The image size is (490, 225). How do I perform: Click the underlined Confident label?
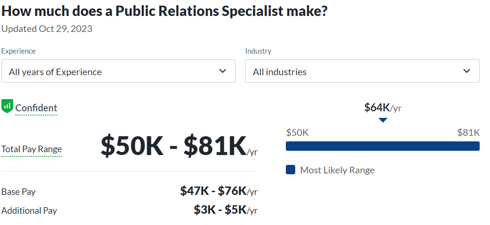click(x=36, y=108)
